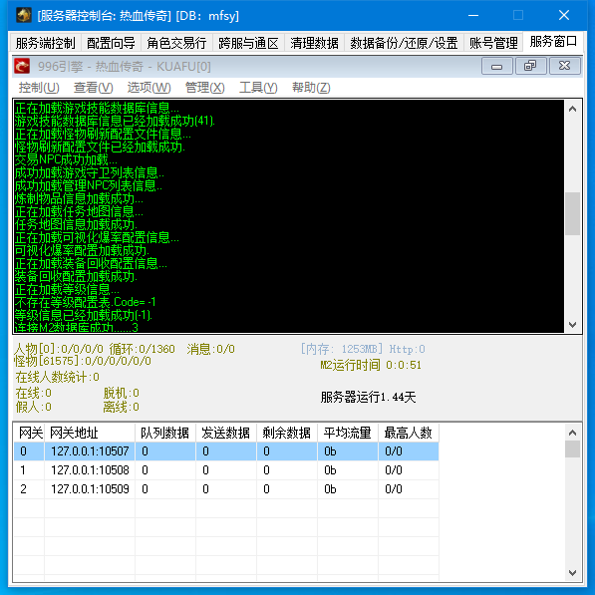
Task: Click gateway list scroll down arrow
Action: pyautogui.click(x=573, y=573)
